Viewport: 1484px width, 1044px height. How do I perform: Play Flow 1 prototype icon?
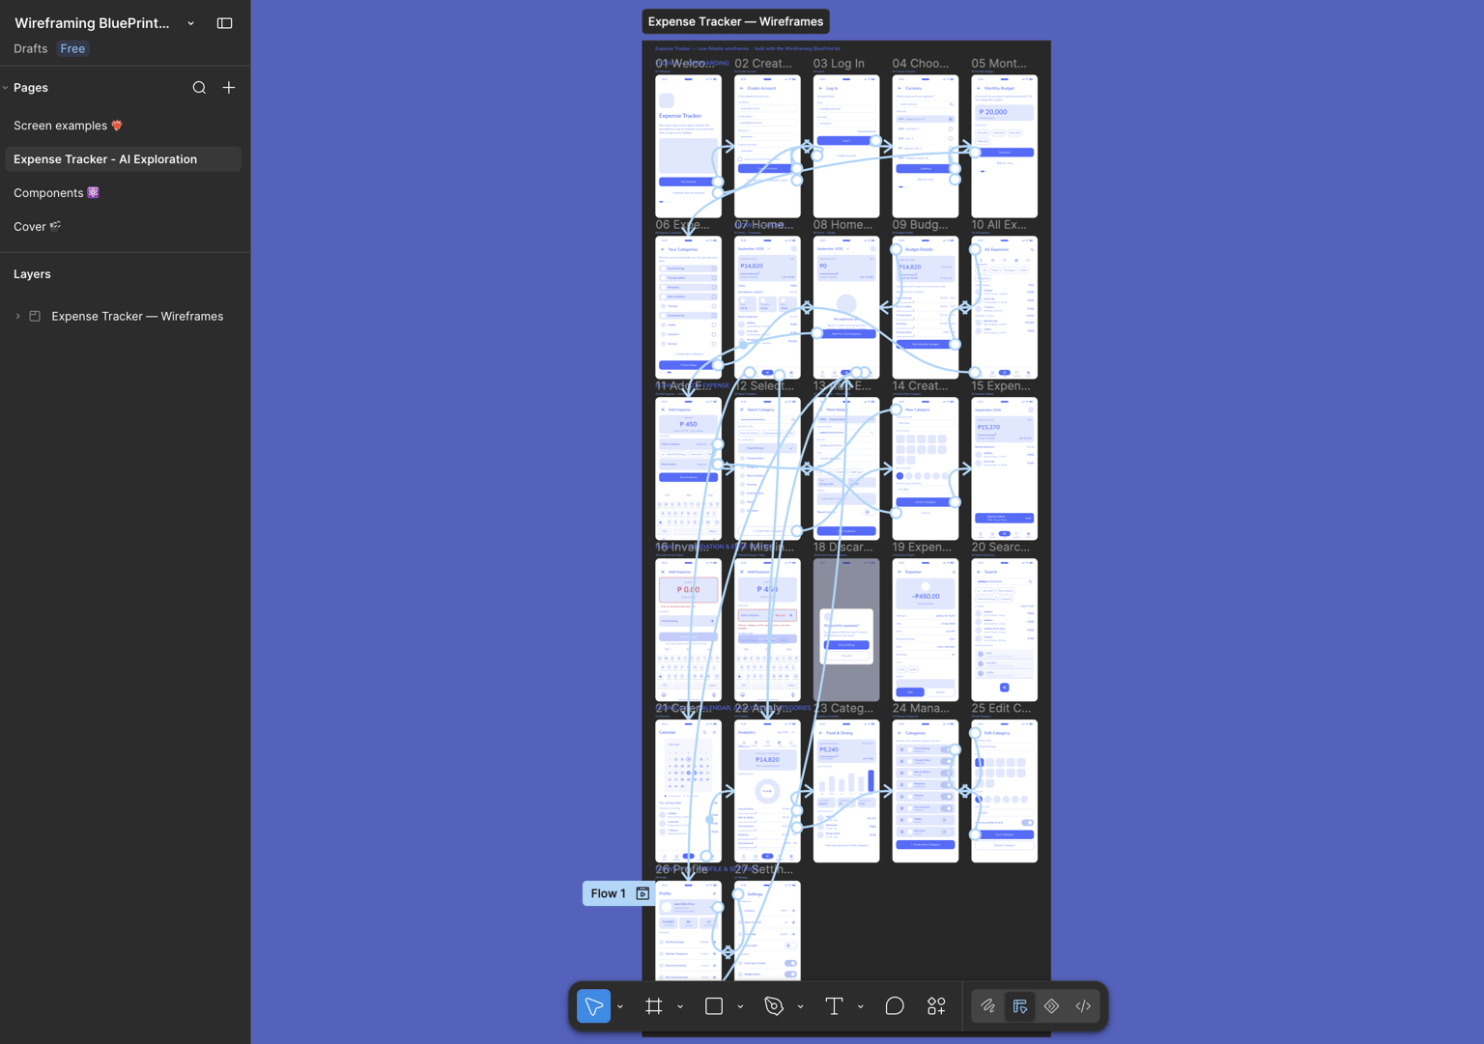click(x=642, y=893)
